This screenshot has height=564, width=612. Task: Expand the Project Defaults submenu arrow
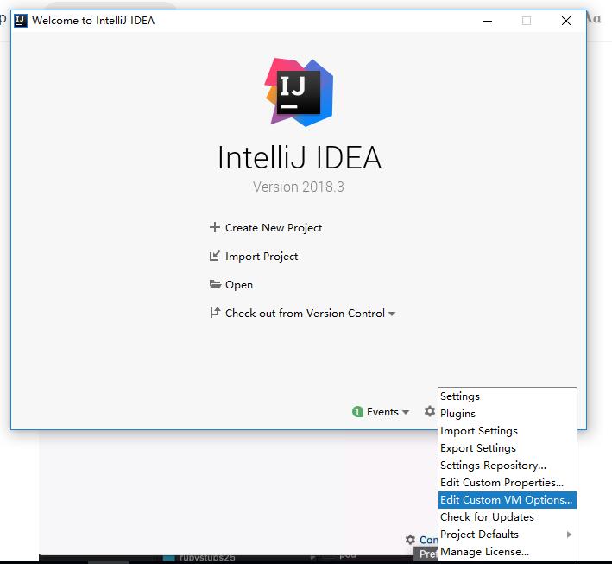tap(569, 535)
